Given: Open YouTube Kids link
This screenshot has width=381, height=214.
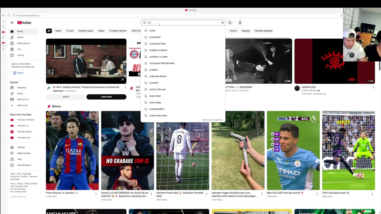Looking at the screenshot, I should [24, 138].
